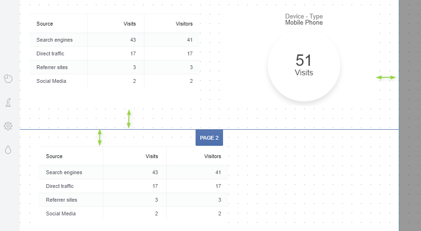Click the horizontal green arrow at page margin
The height and width of the screenshot is (231, 421).
click(385, 77)
